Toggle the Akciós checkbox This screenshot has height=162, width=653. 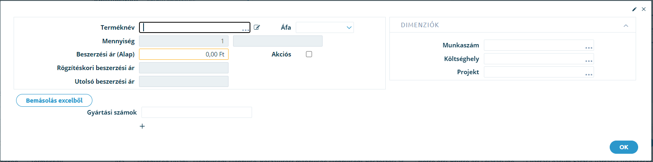tap(309, 54)
